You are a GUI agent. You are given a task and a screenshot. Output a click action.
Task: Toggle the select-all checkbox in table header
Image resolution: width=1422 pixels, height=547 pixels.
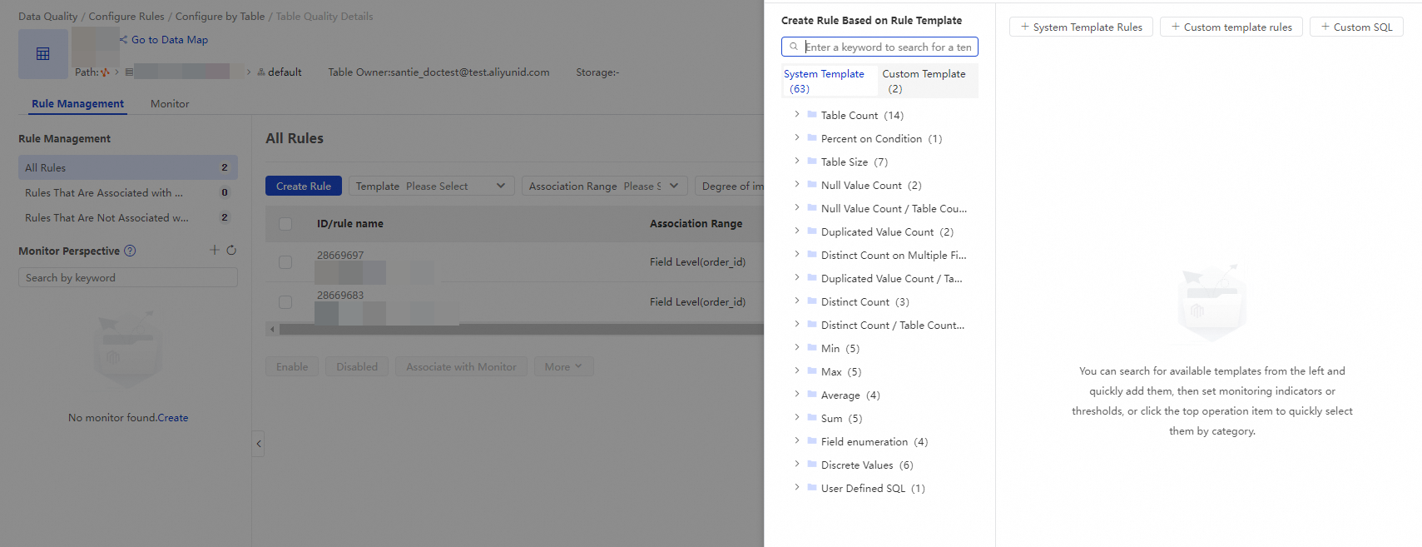[285, 224]
